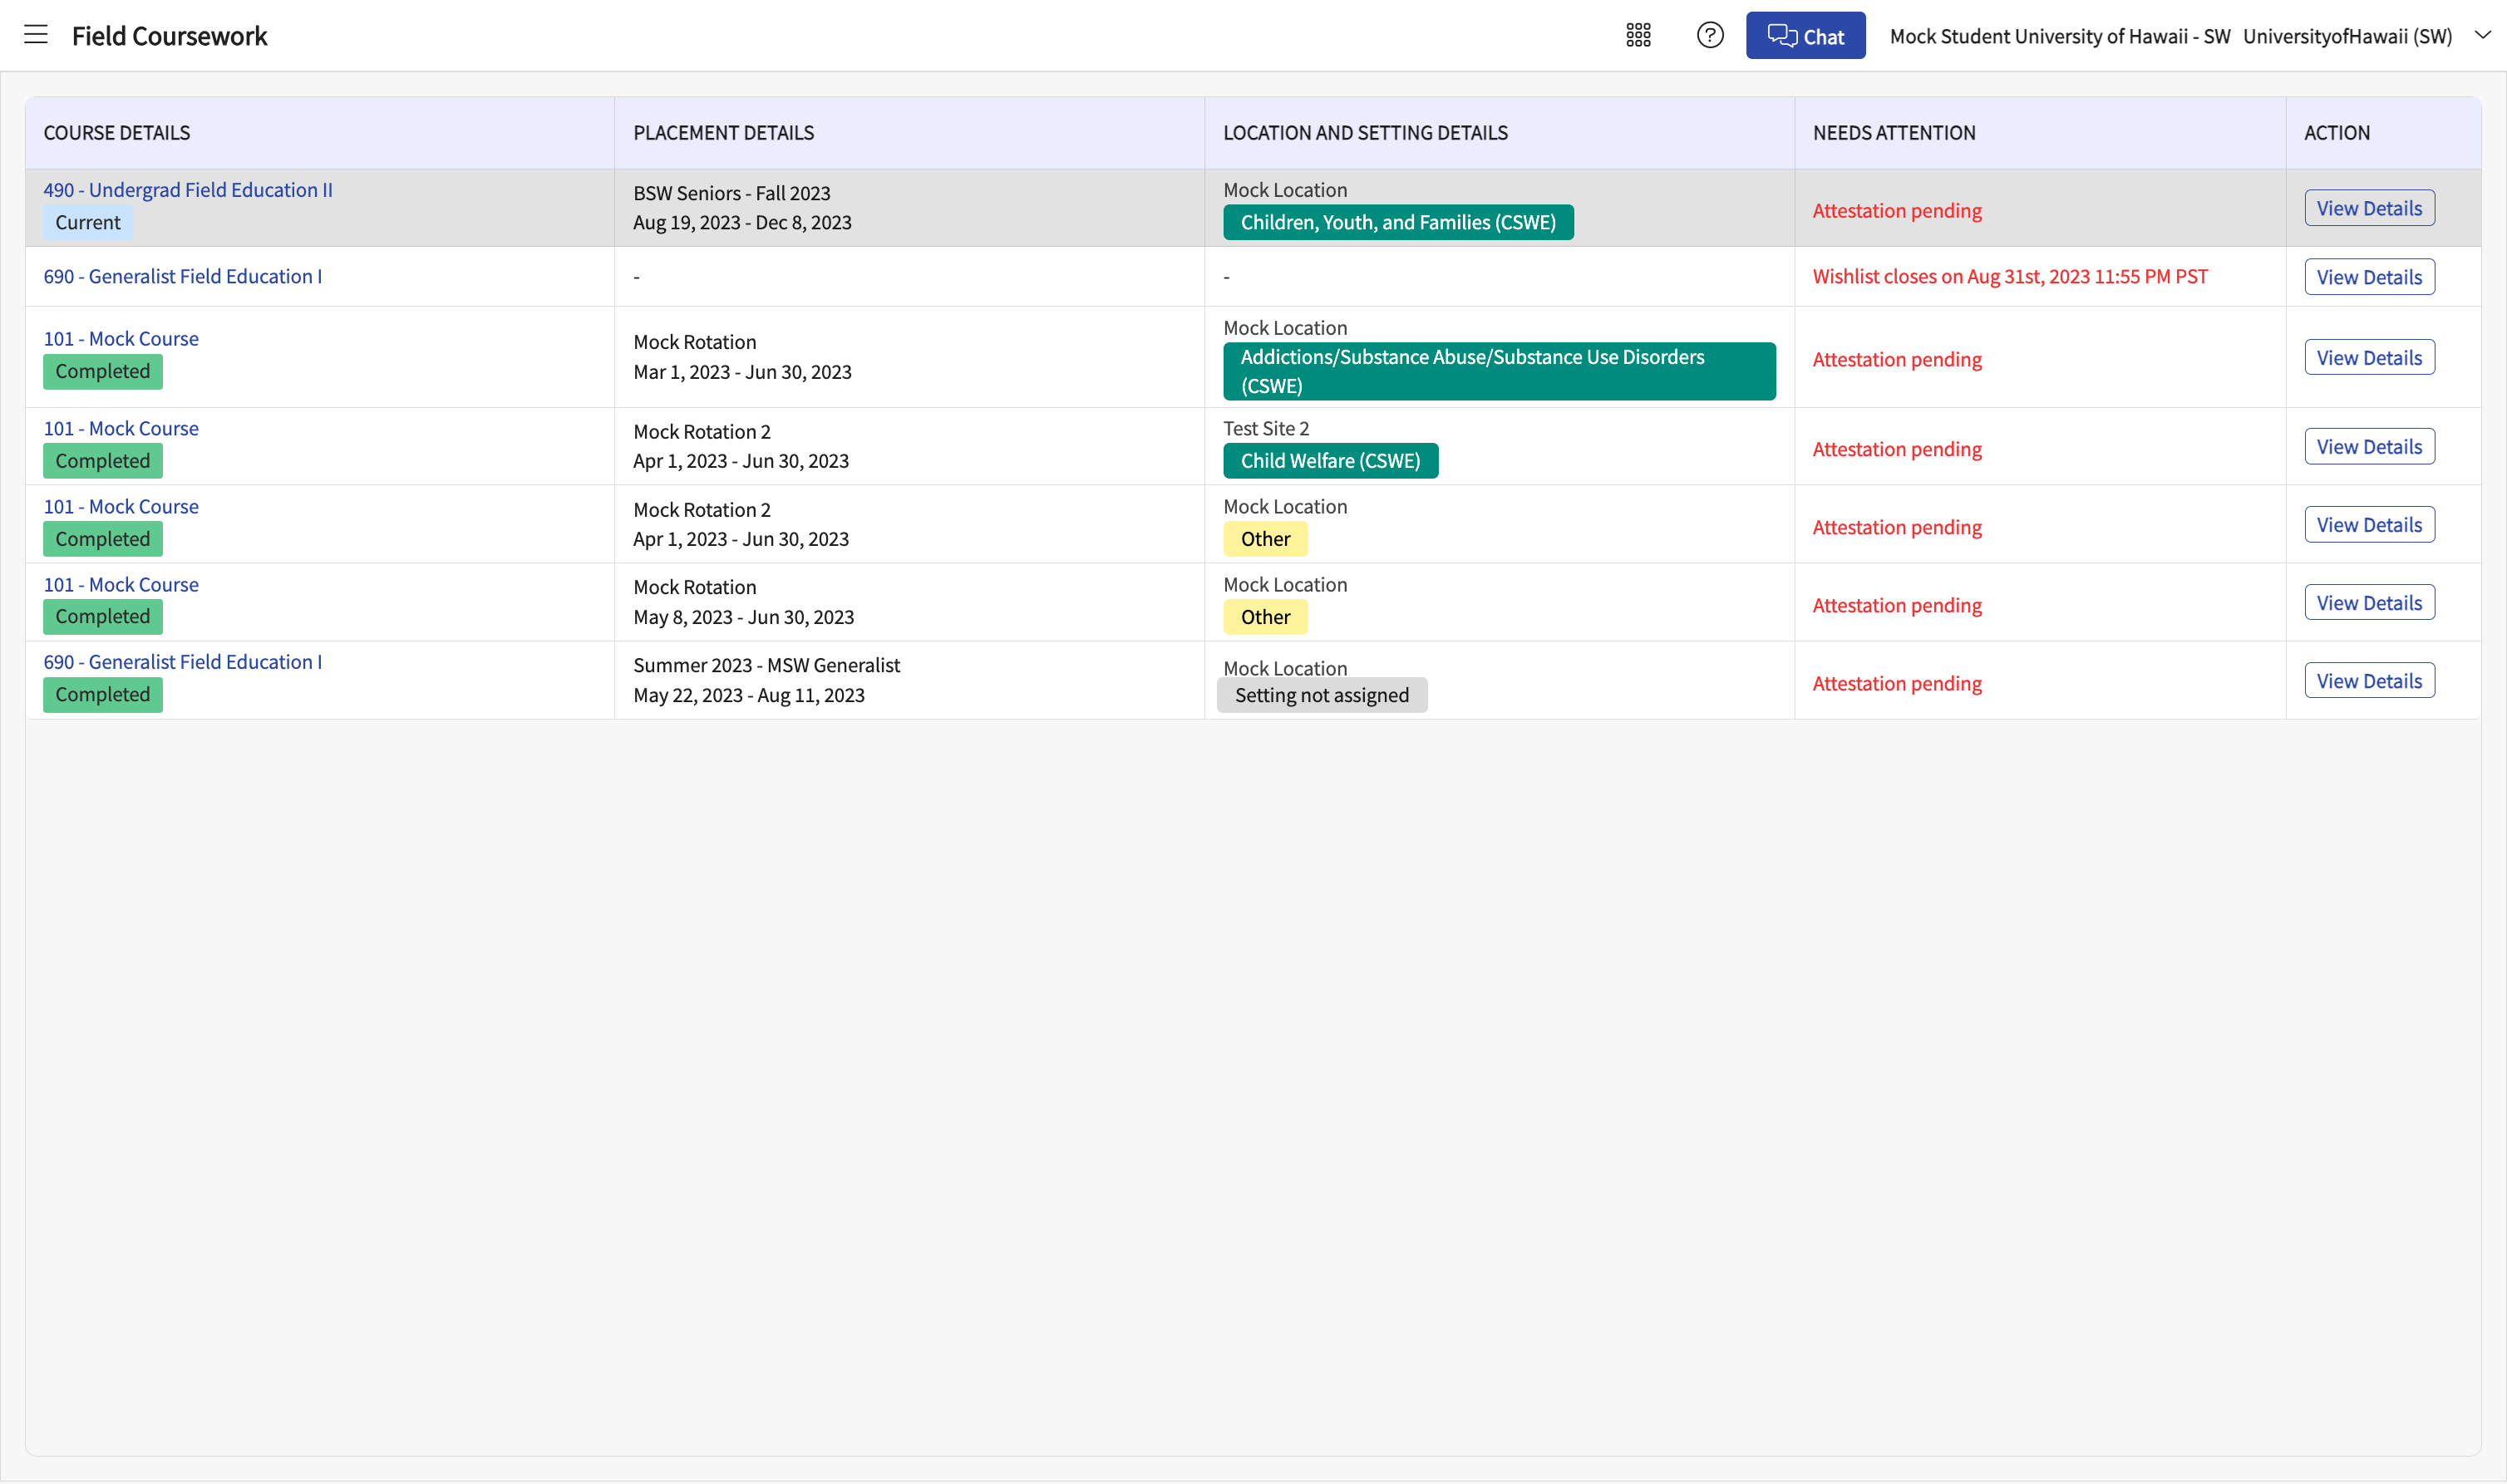Open 490 - Undergrad Field Education II link

(x=188, y=190)
